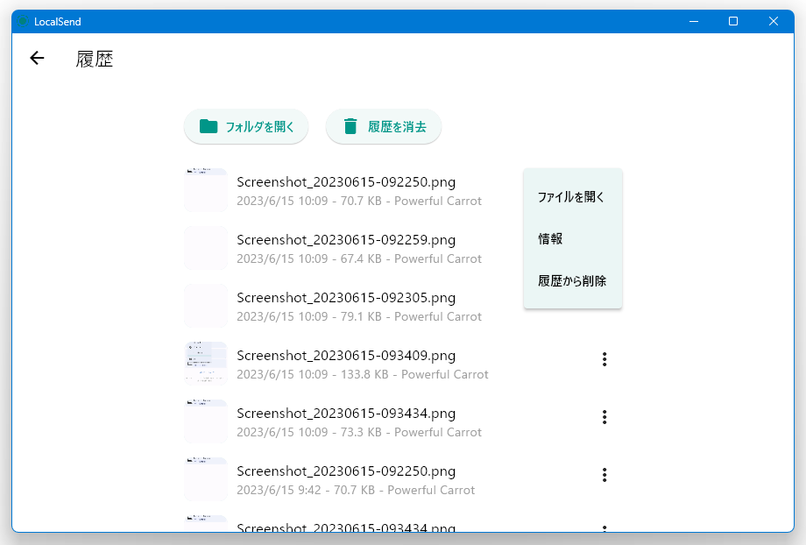Viewport: 806px width, 545px height.
Task: Minimize the LocalSend window
Action: tap(694, 22)
